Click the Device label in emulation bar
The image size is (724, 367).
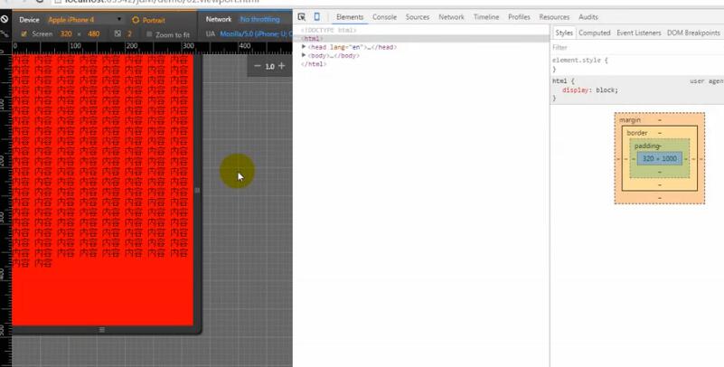(29, 20)
